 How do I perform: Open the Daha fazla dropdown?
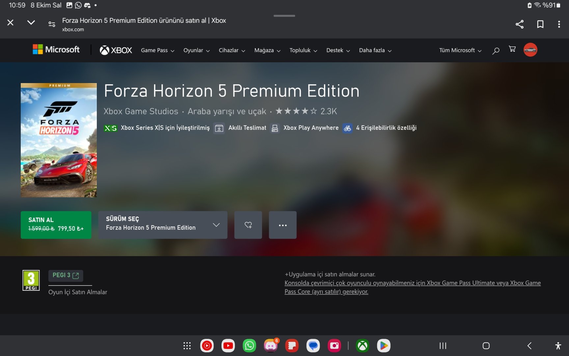375,50
